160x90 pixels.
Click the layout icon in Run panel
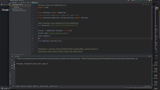pos(12,65)
